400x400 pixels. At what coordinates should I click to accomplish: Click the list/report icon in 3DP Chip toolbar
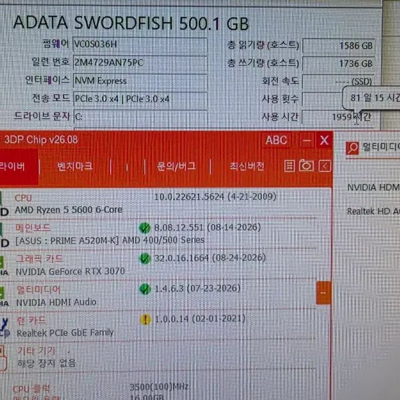pyautogui.click(x=289, y=166)
